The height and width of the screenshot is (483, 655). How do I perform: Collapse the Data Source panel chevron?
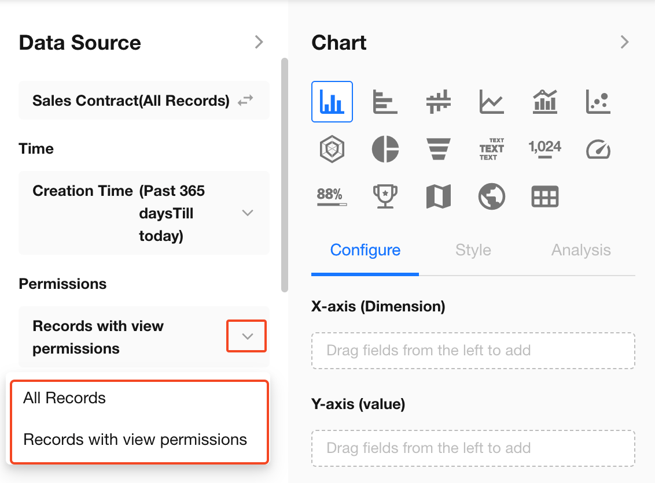click(259, 42)
